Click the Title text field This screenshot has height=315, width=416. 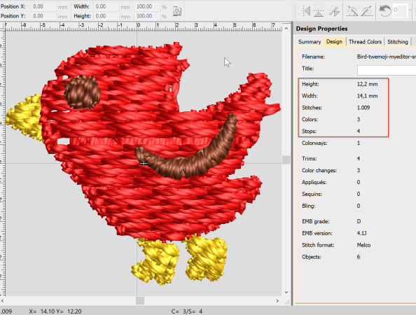click(x=387, y=70)
